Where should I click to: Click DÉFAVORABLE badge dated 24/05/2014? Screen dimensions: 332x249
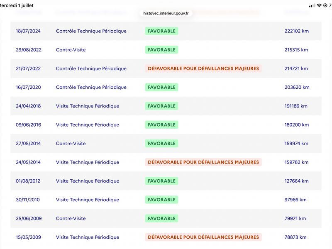(203, 162)
